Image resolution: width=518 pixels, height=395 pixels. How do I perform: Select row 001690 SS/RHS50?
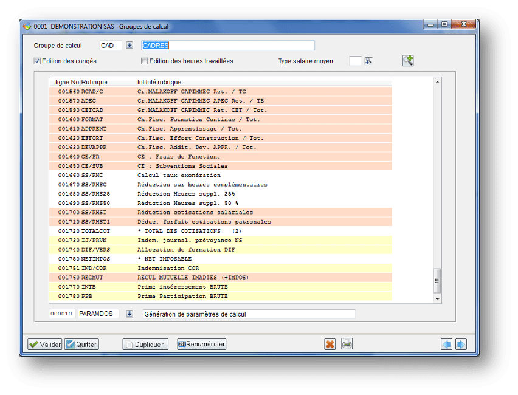pyautogui.click(x=221, y=203)
